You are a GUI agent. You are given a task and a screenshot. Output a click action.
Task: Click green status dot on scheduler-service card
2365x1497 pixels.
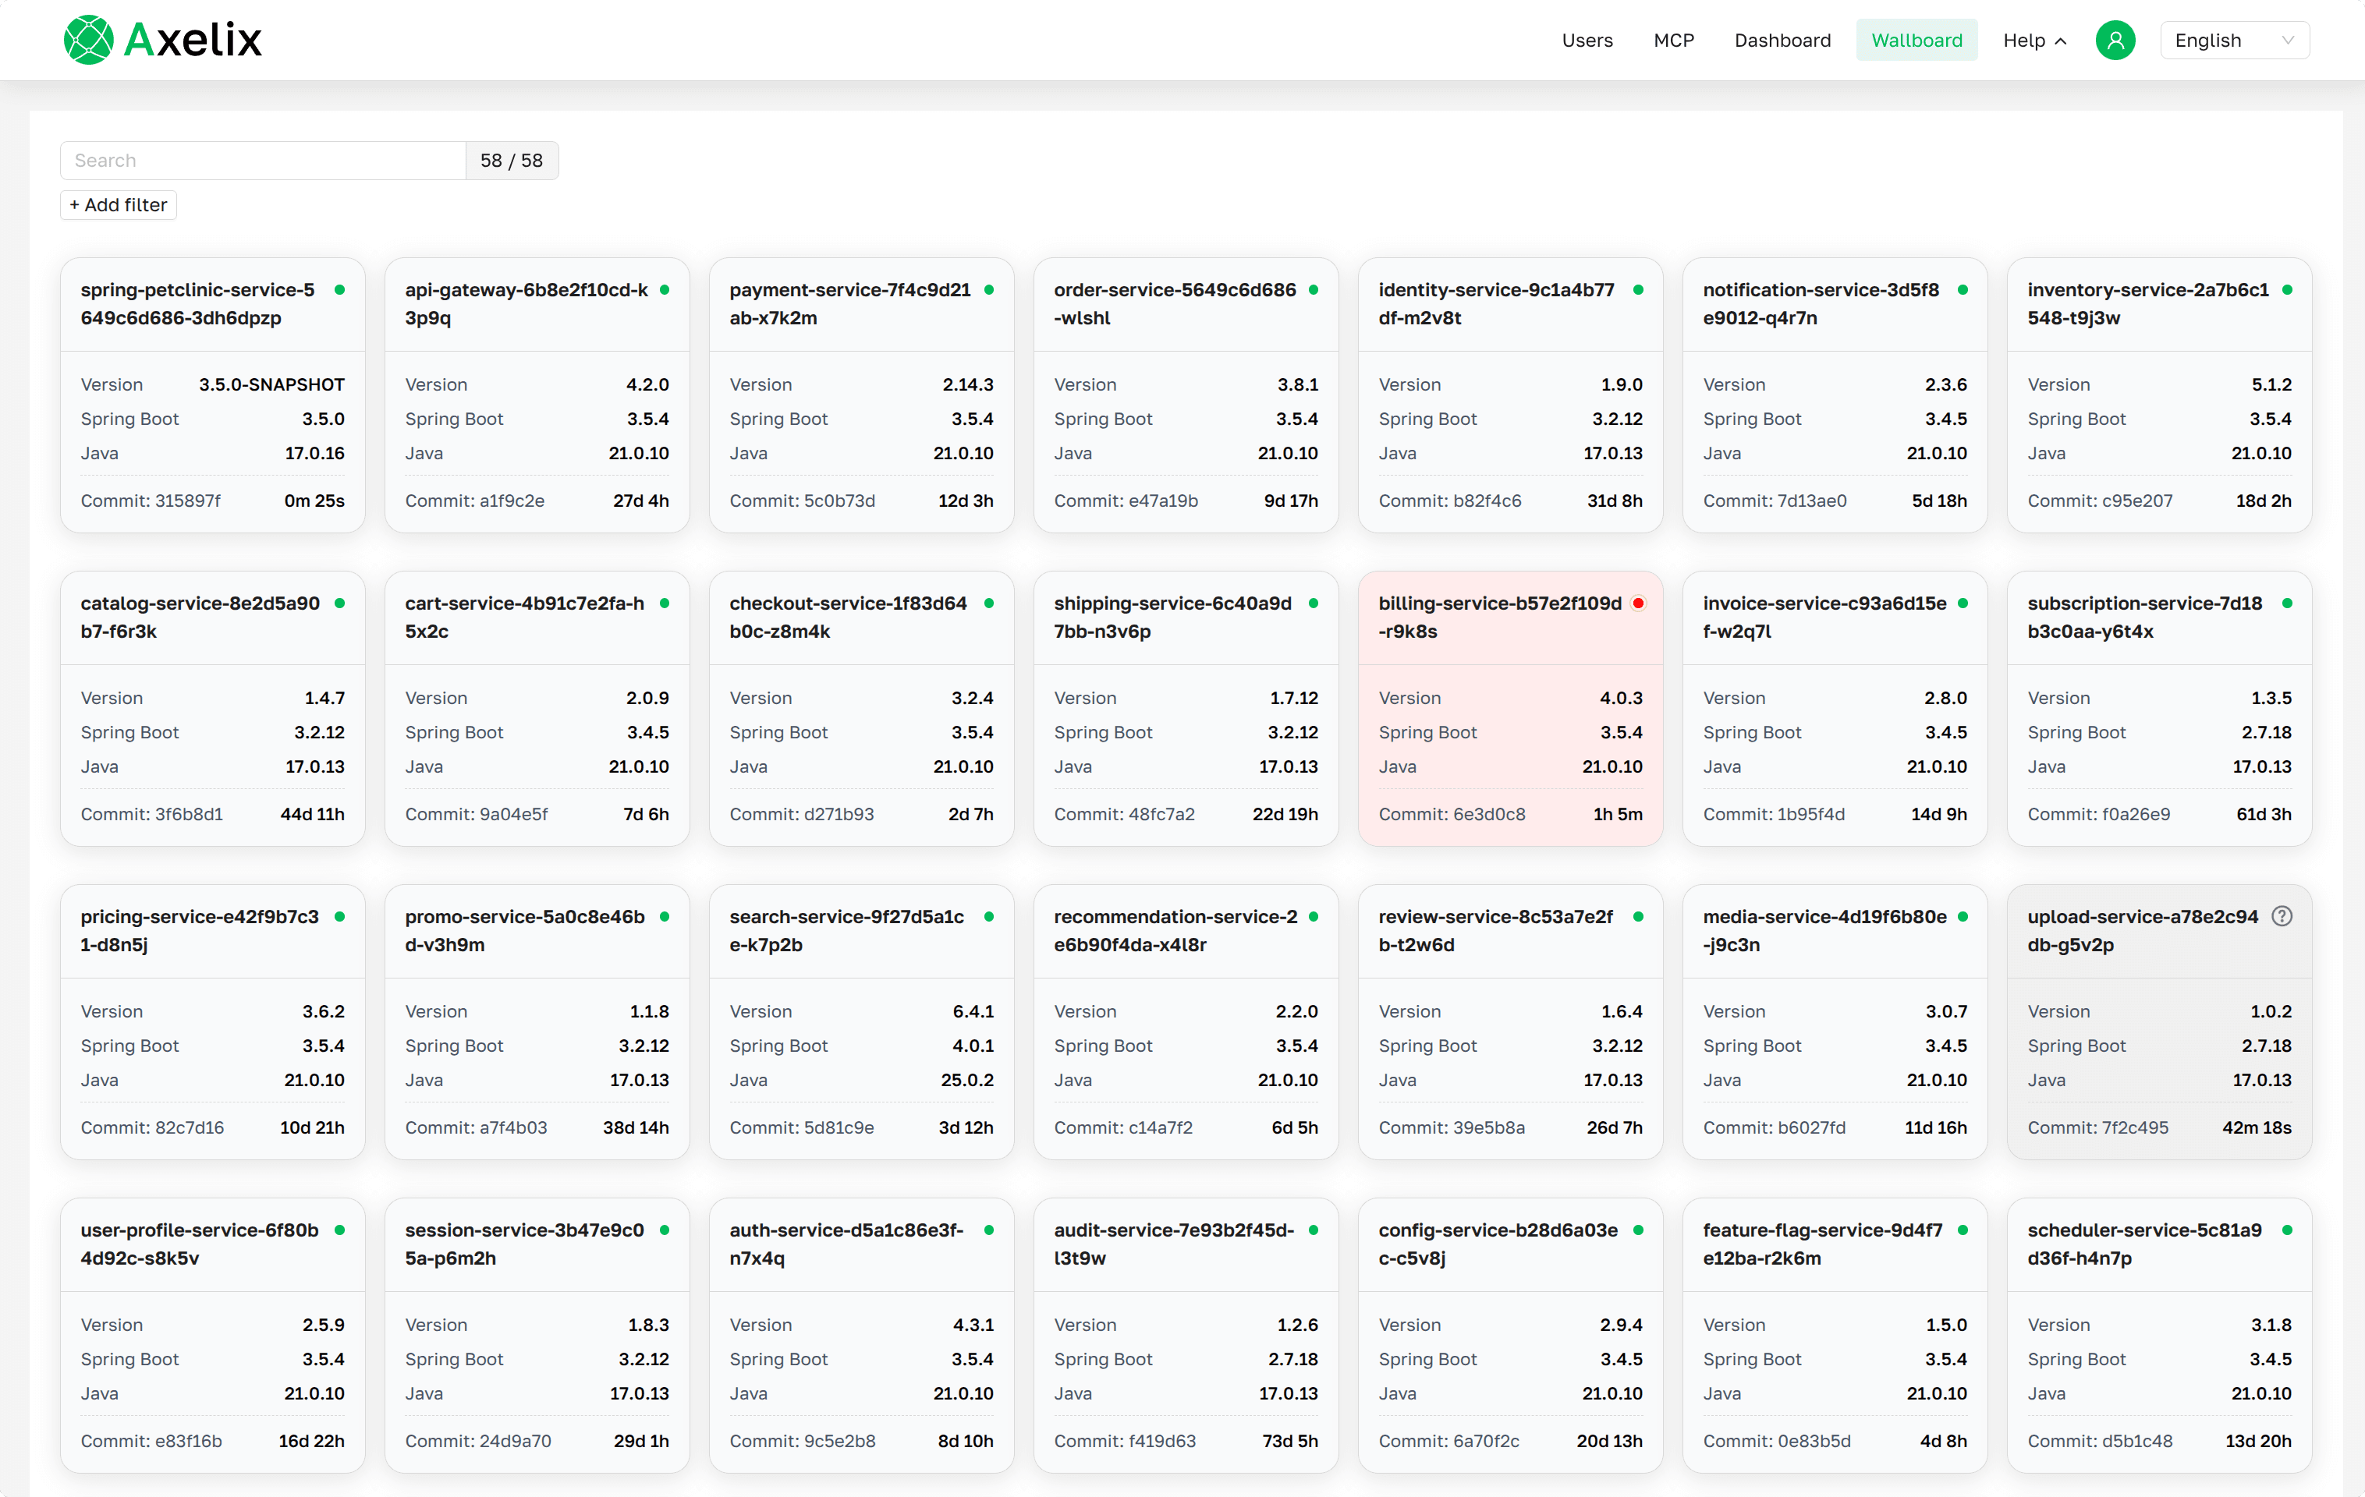point(2286,1230)
